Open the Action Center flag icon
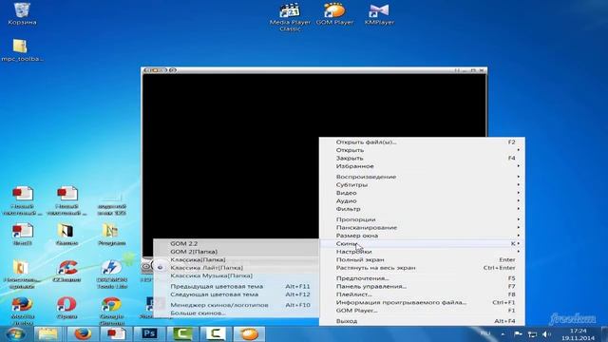Screen dimensions: 608x342 click(x=518, y=334)
